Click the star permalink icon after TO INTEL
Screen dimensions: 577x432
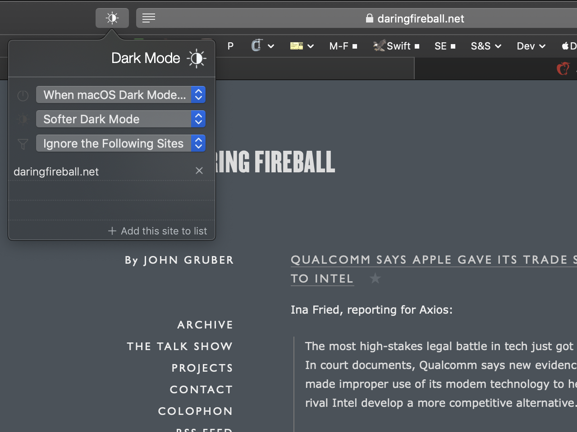[375, 279]
